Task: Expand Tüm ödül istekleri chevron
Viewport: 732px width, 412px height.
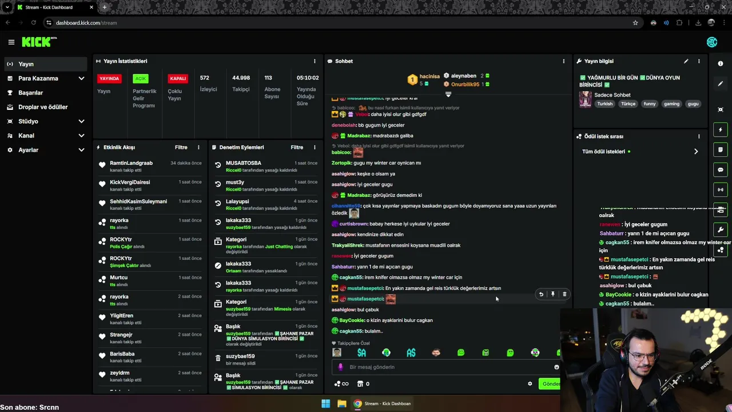Action: 696,152
